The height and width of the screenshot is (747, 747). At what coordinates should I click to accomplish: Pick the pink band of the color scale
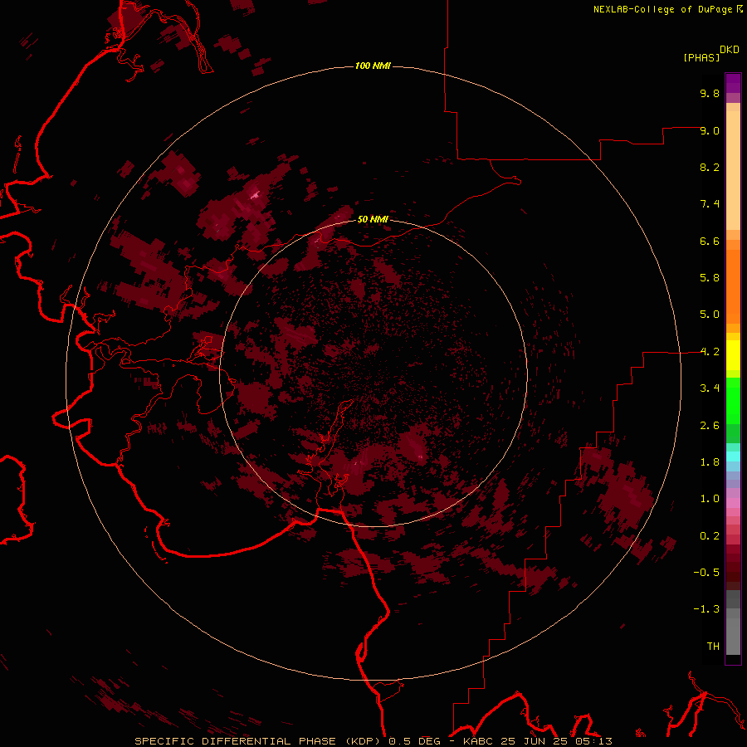click(733, 503)
